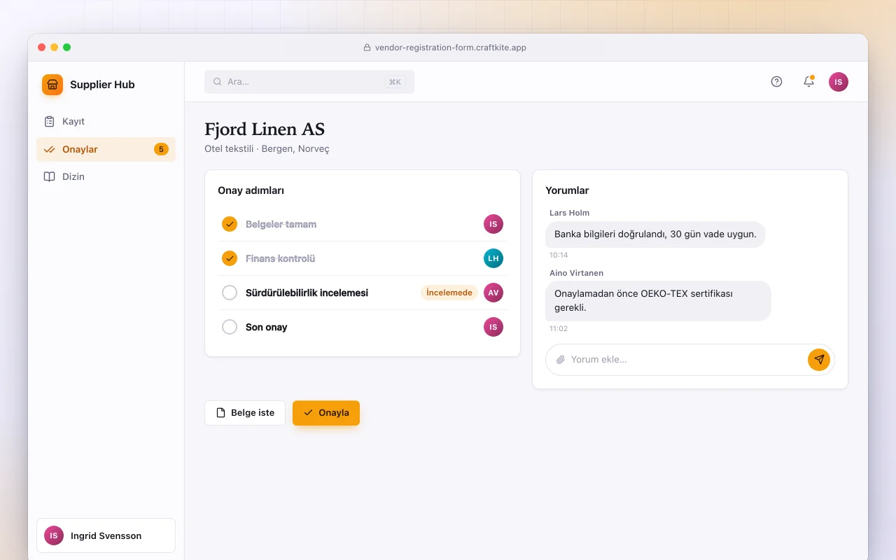Click Aino Virtanen's OEKO-TEX comment bubble
The image size is (896, 560).
click(658, 301)
